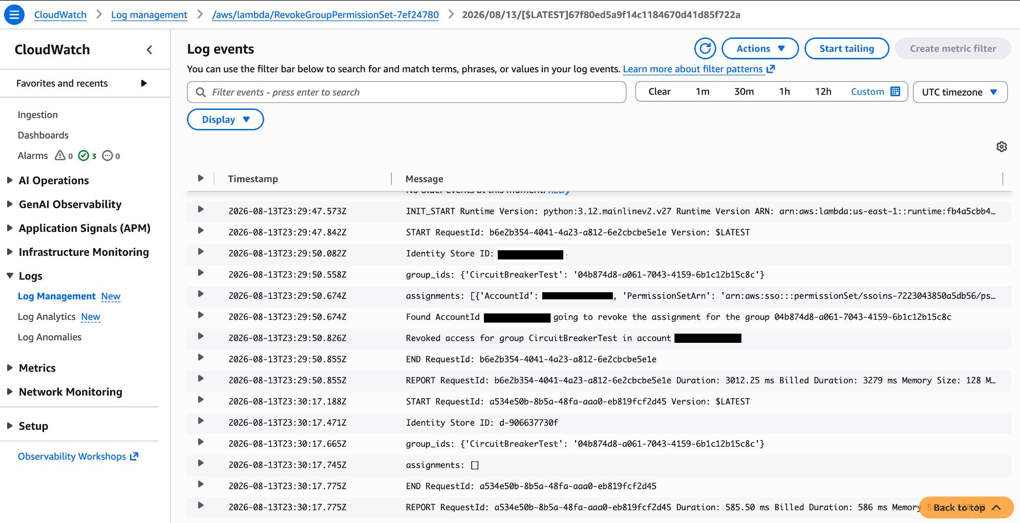Open Log Anomalies in sidebar
Screen dimensions: 1020x523
[50, 337]
